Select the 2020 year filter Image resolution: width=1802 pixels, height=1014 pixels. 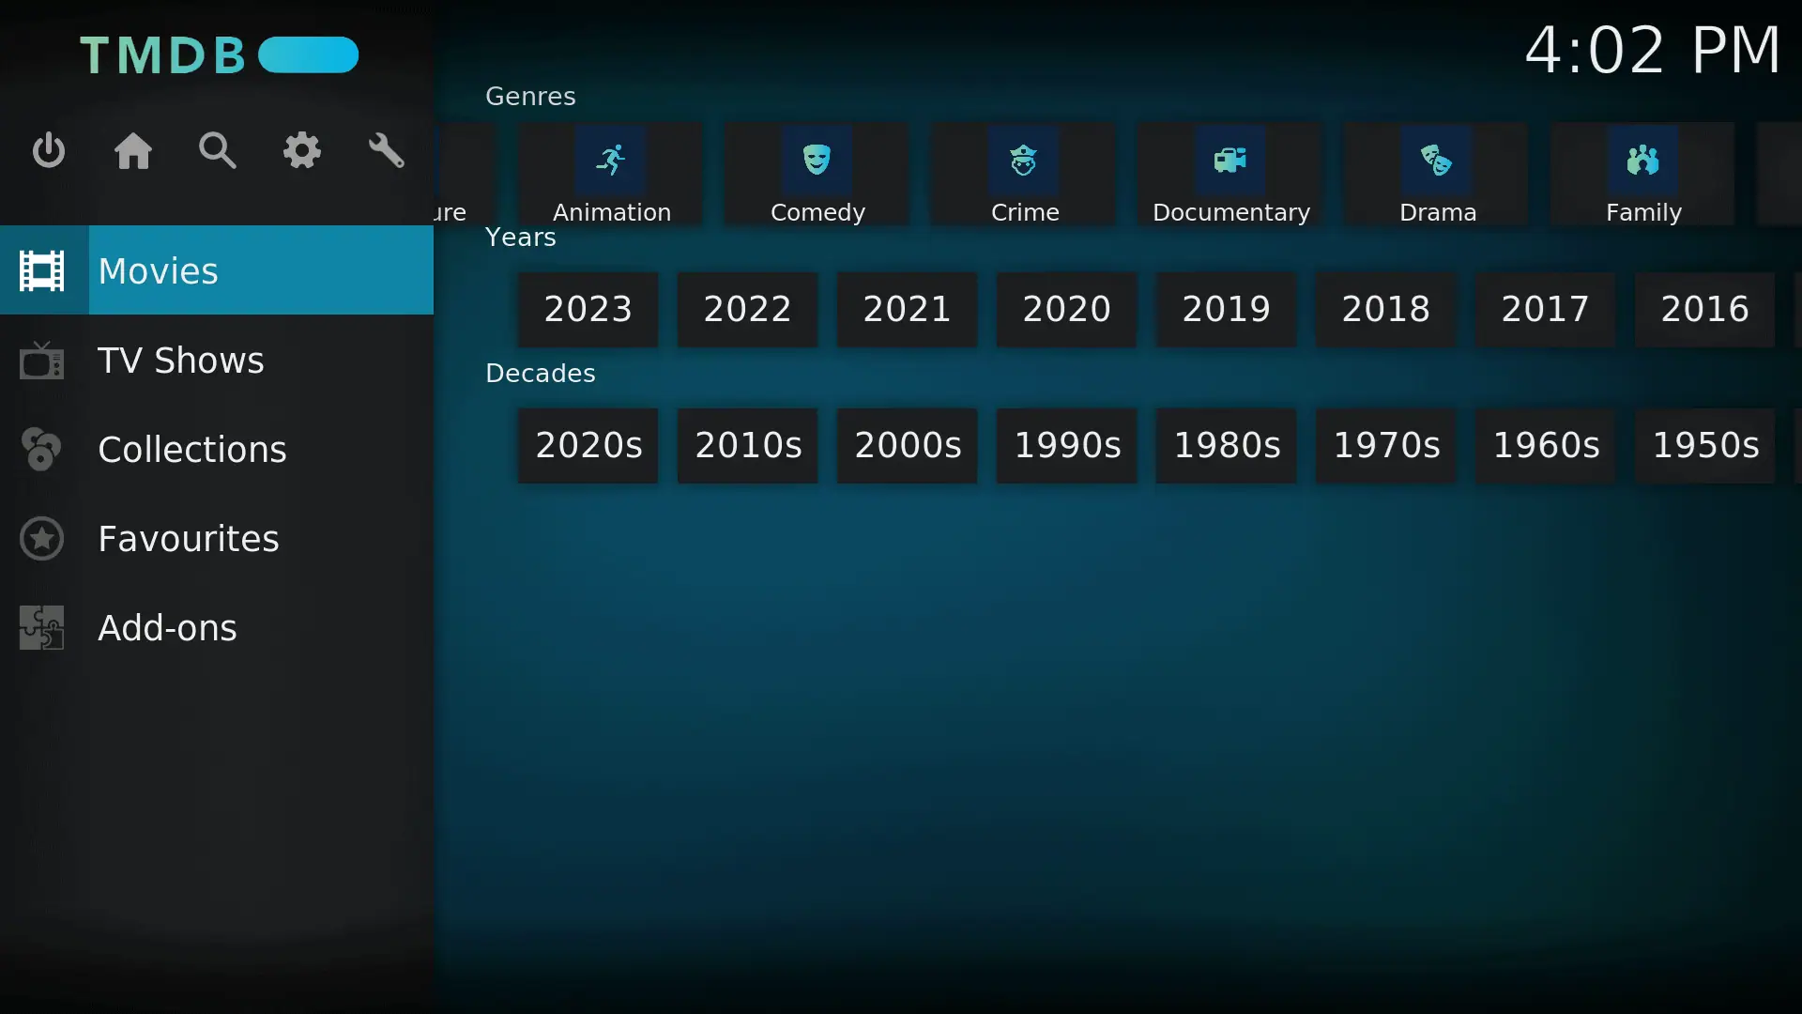click(1065, 308)
